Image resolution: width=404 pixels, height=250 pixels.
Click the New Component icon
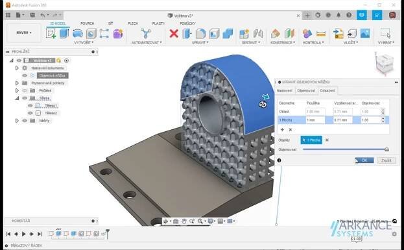pyautogui.click(x=244, y=34)
